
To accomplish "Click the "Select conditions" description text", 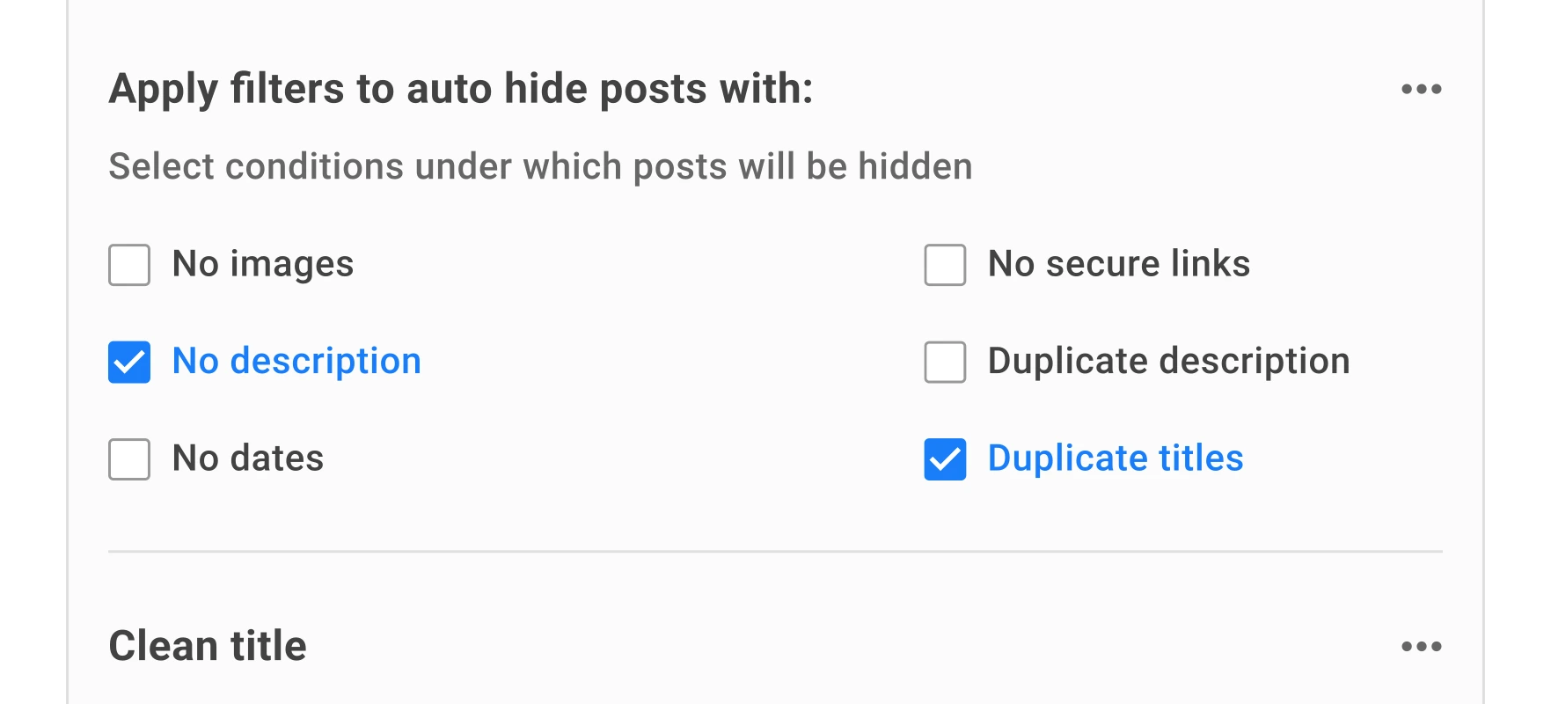I will tap(540, 165).
